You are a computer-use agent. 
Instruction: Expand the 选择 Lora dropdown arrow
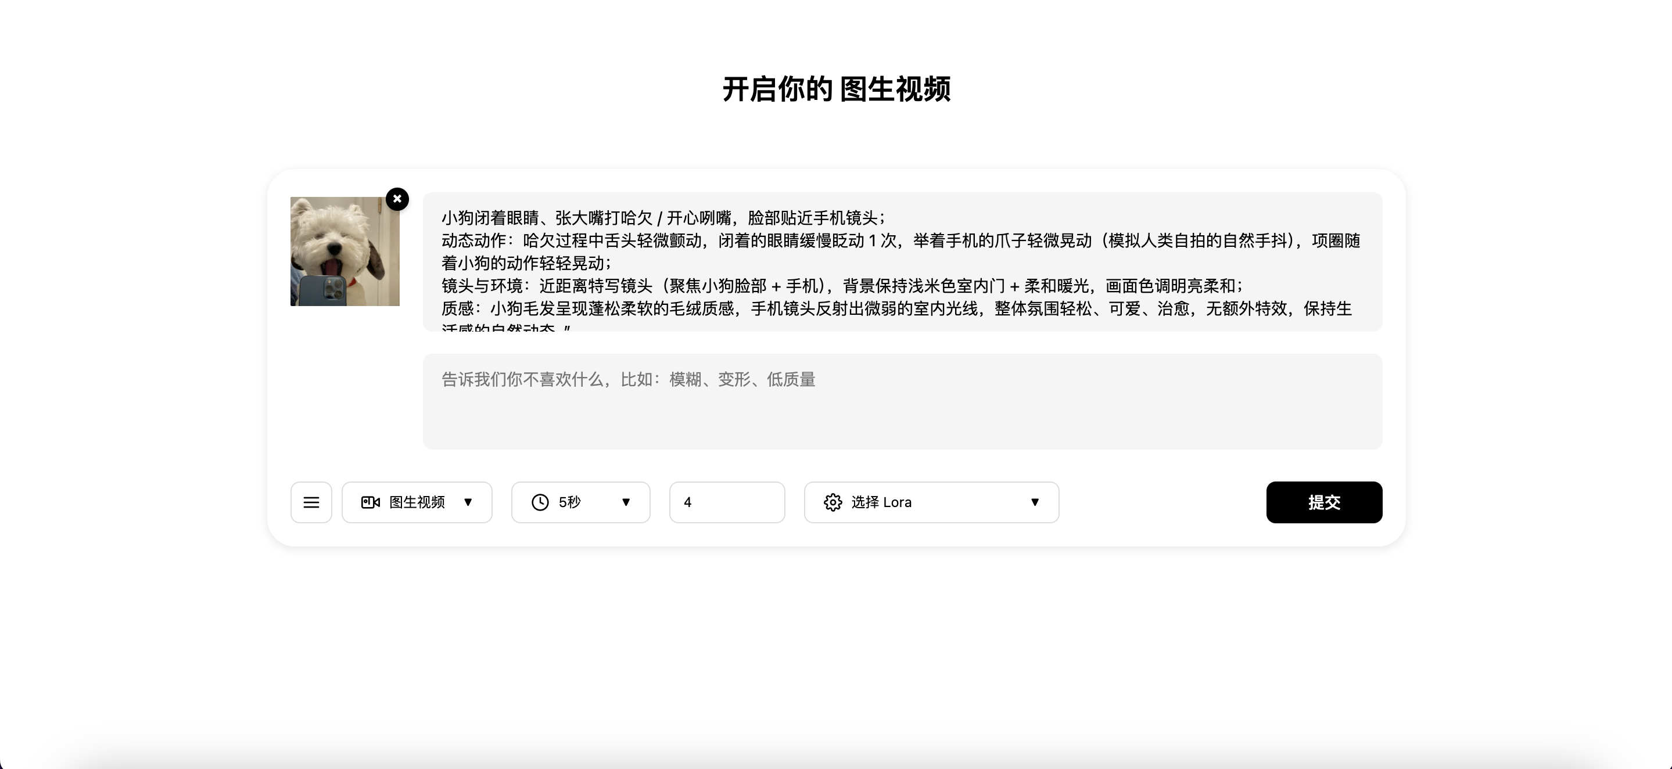(1035, 502)
